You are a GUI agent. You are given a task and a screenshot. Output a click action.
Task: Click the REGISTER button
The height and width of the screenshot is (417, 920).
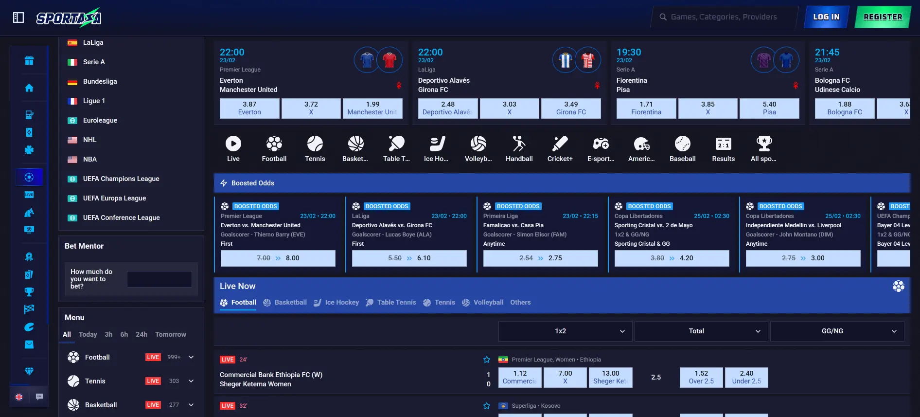pos(883,17)
